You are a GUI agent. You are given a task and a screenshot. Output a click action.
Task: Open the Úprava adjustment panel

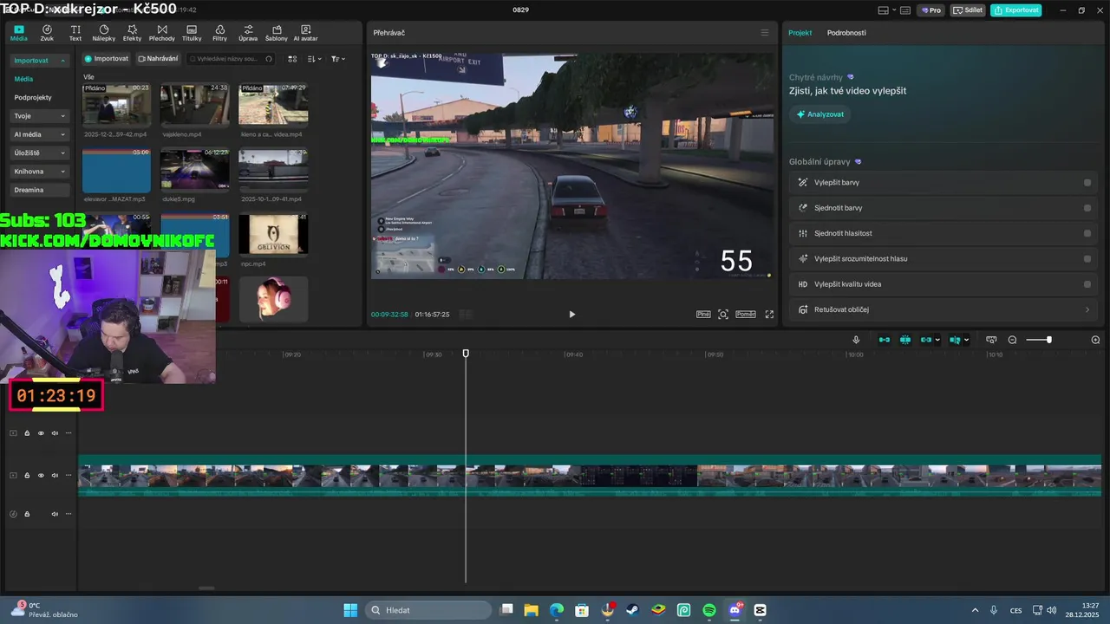coord(248,33)
